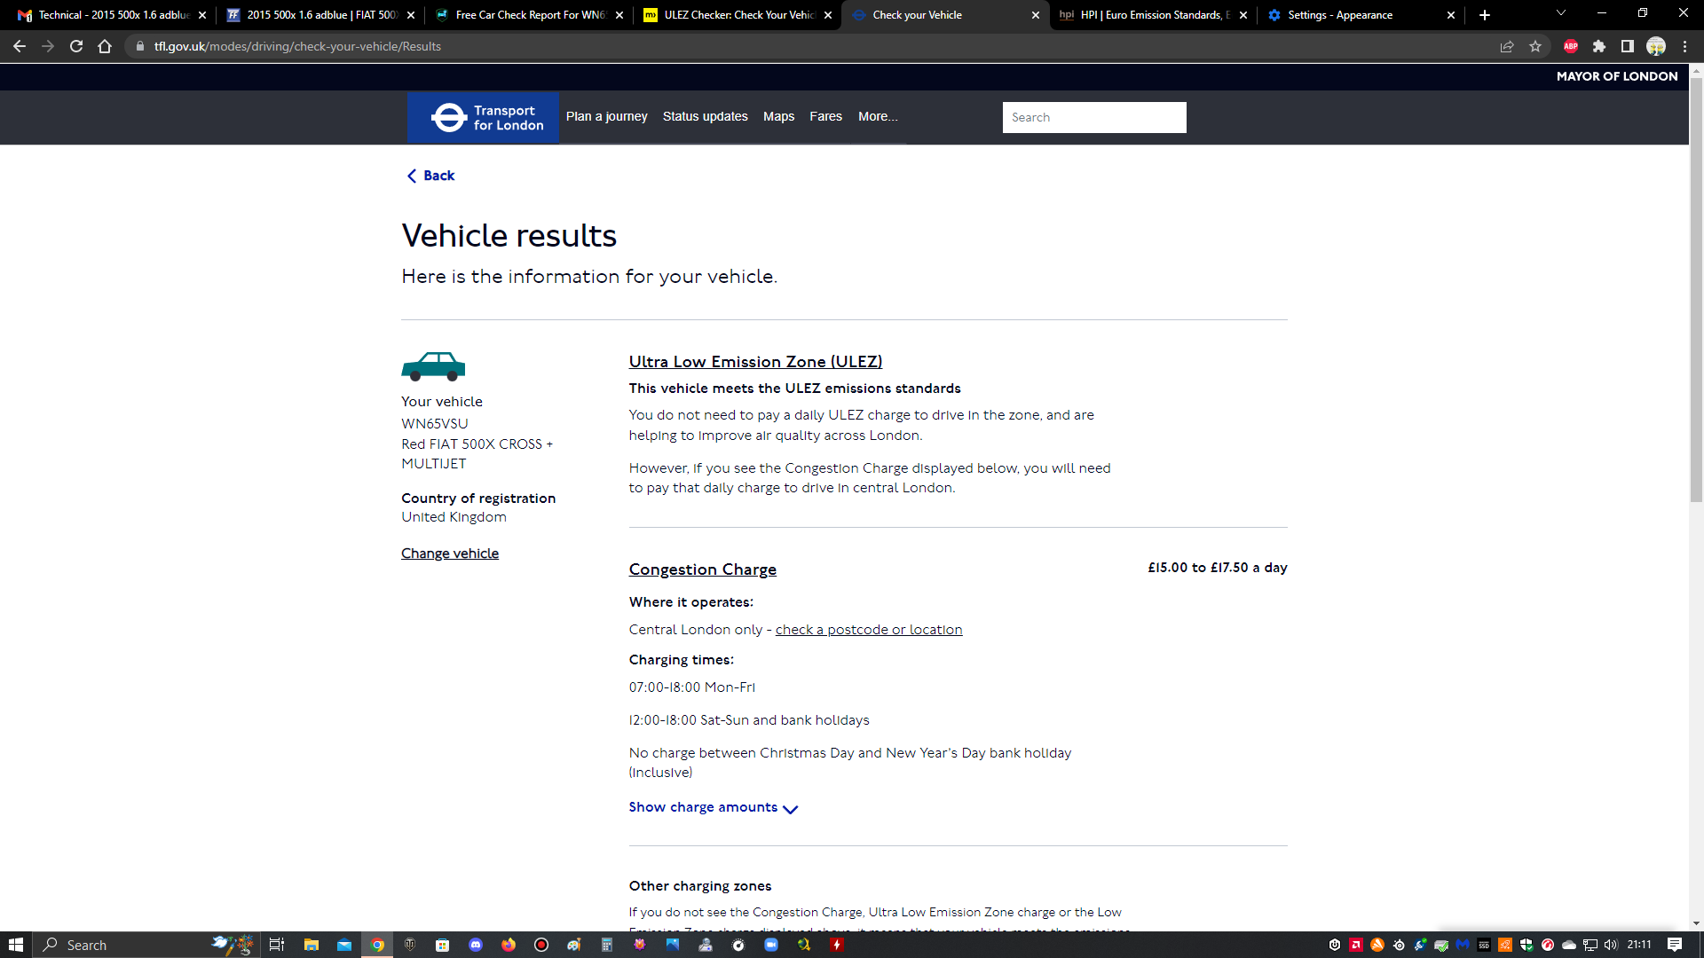1704x958 pixels.
Task: Click Plan a journey in navigation
Action: pos(606,116)
